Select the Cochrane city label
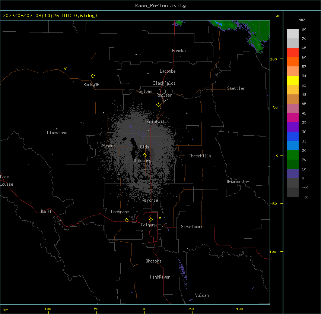This screenshot has height=314, width=321. coord(120,212)
